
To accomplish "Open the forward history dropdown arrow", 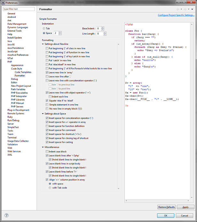I will click(x=189, y=9).
